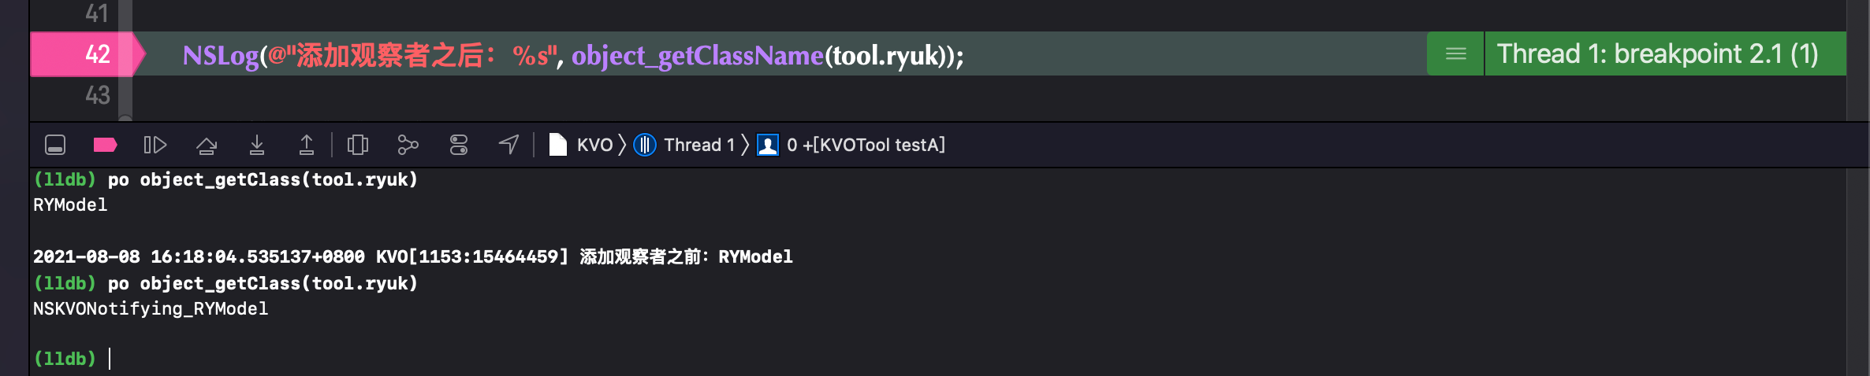Click Simulate Location arrow icon
1870x376 pixels.
[x=509, y=145]
